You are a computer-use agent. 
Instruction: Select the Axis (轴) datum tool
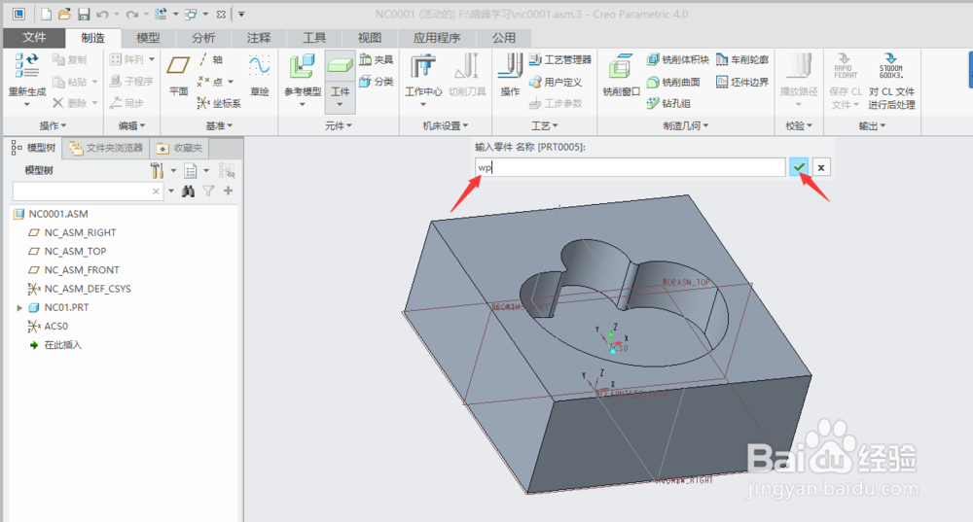pos(211,59)
